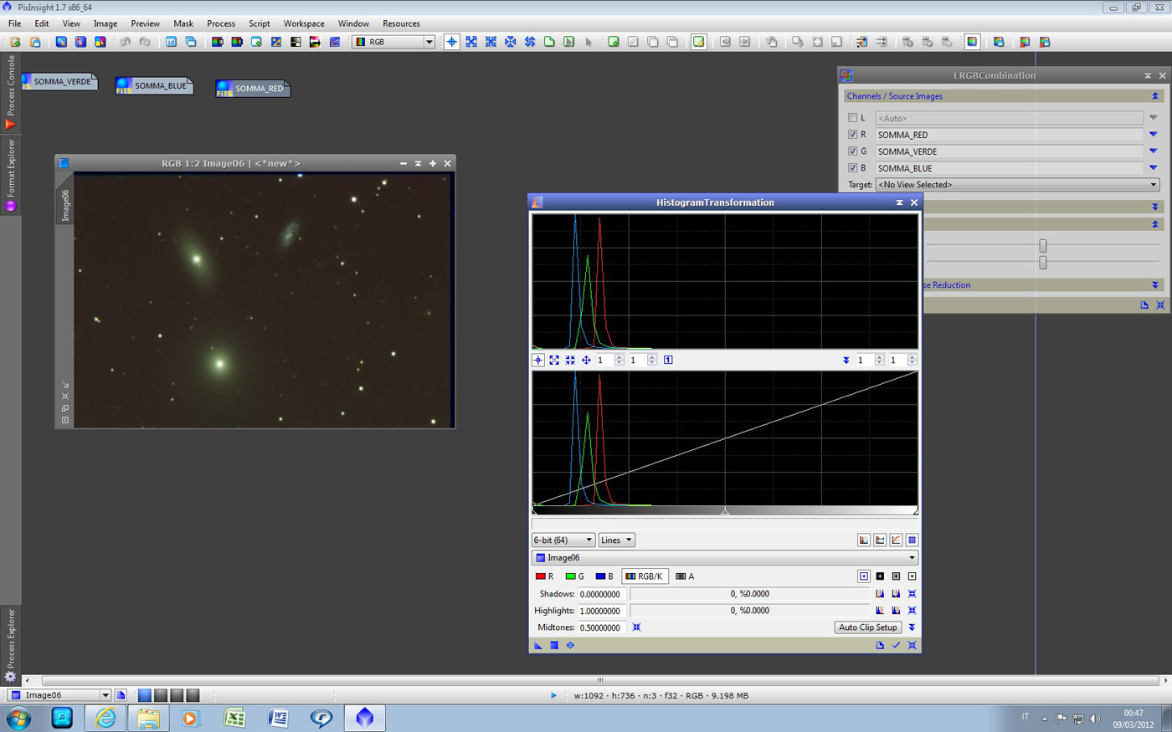The width and height of the screenshot is (1172, 732).
Task: Open the SOMMA_RED source dropdown arrow
Action: point(1153,135)
